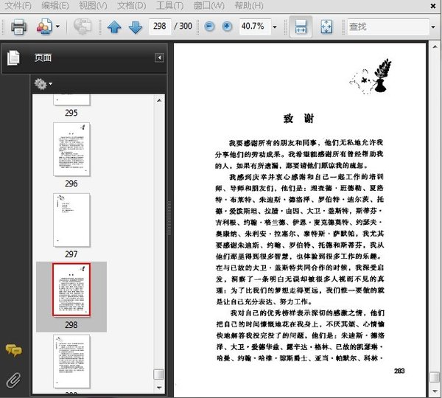442x398 pixels.
Task: Open the zoom level dropdown arrow
Action: point(275,27)
